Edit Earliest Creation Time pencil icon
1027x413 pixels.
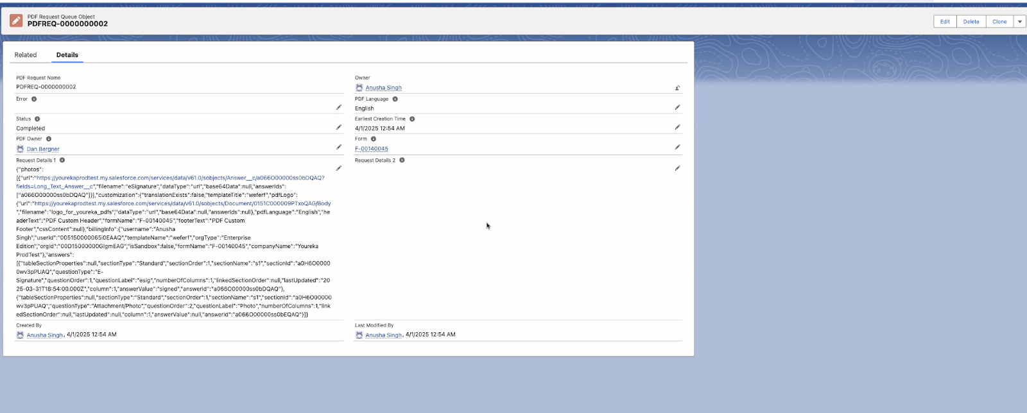(x=677, y=127)
